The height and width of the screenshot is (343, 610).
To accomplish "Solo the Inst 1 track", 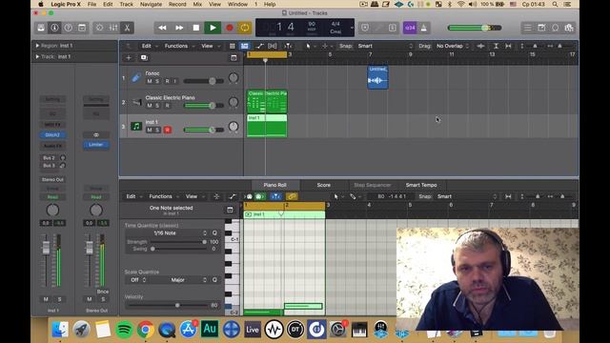I will 157,130.
